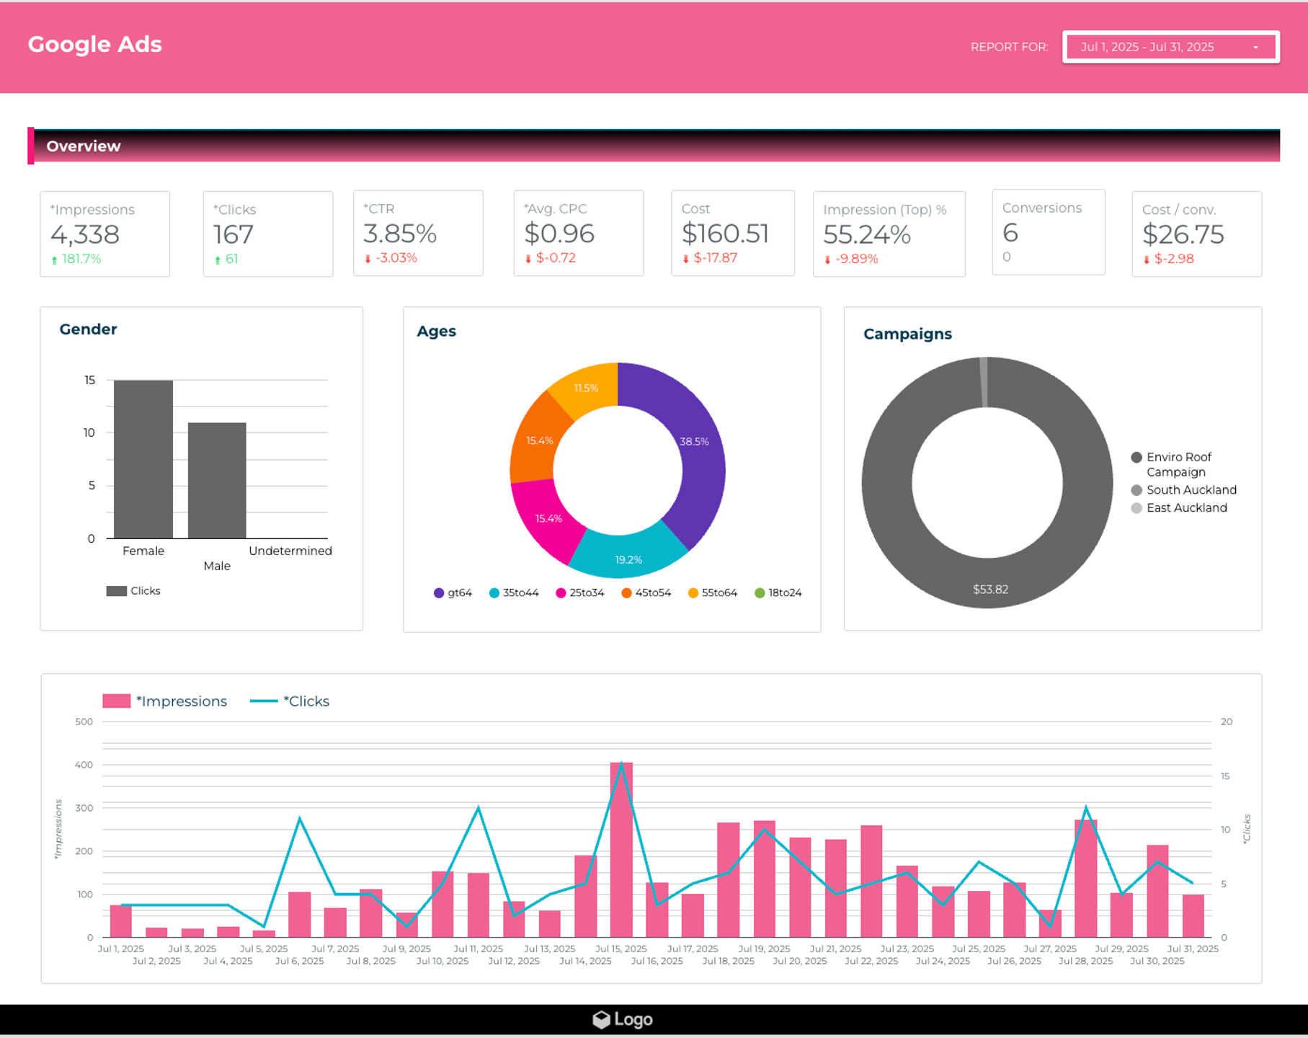Toggle the 25to34 legend entry

[x=580, y=593]
